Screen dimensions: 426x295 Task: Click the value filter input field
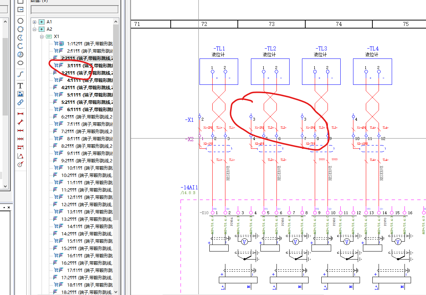pos(74,9)
